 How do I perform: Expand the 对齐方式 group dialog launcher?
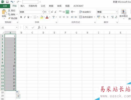tap(95, 23)
